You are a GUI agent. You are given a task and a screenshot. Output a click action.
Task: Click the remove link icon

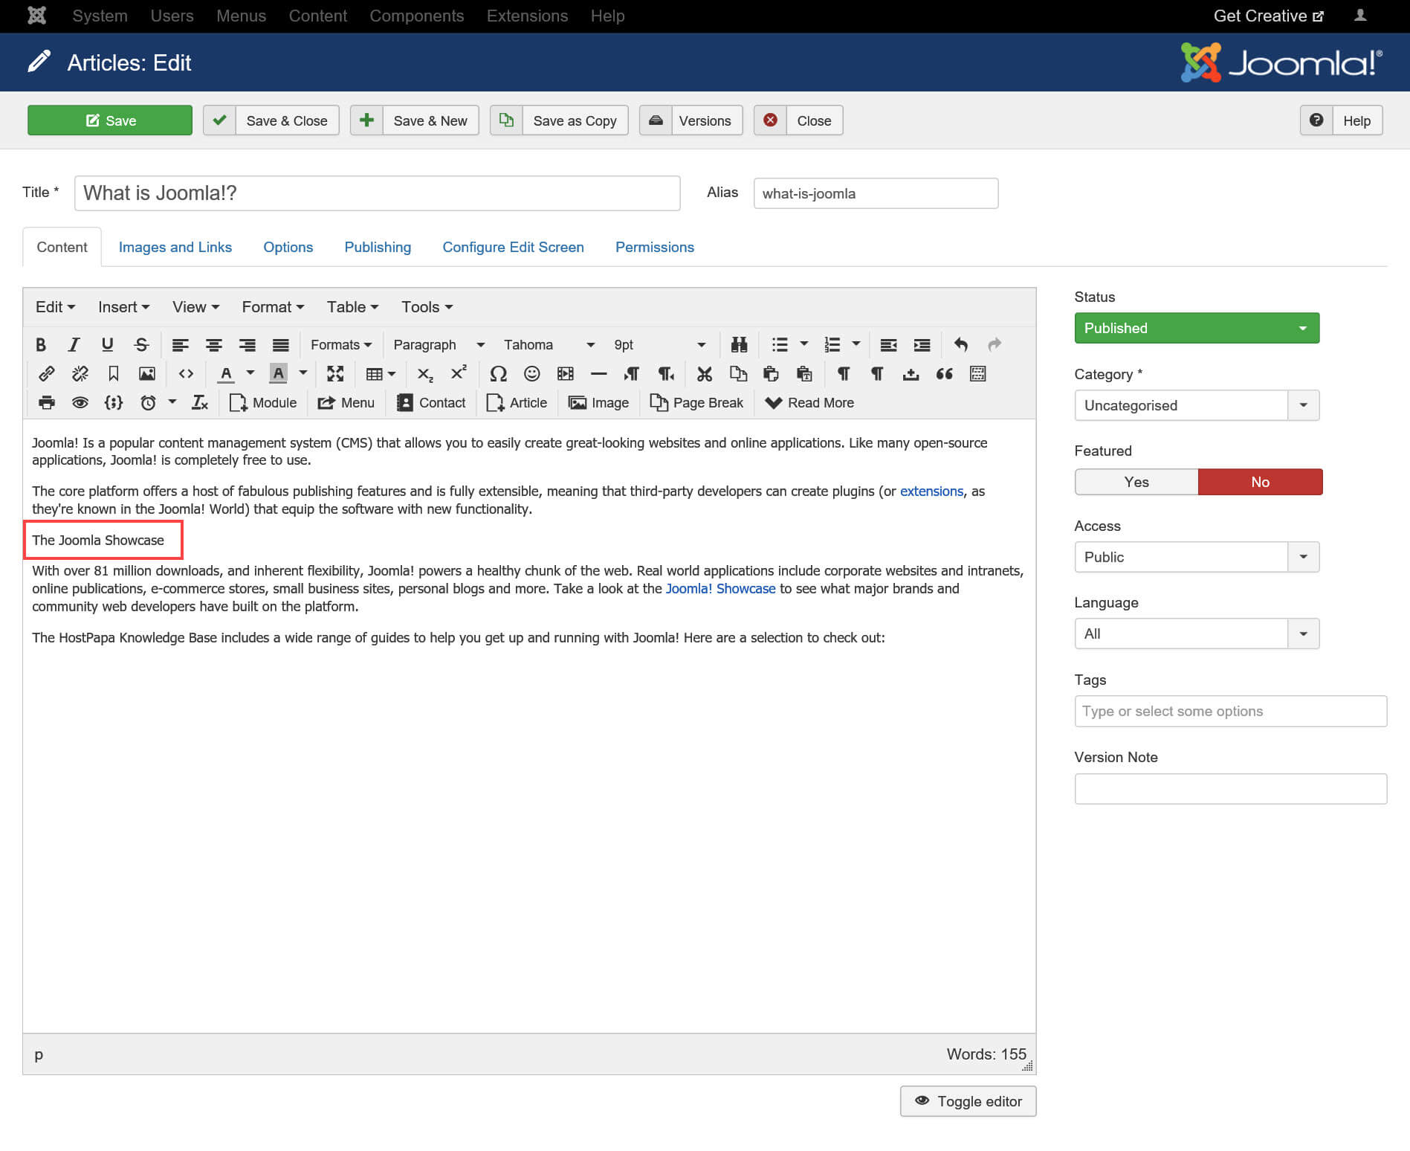click(80, 373)
